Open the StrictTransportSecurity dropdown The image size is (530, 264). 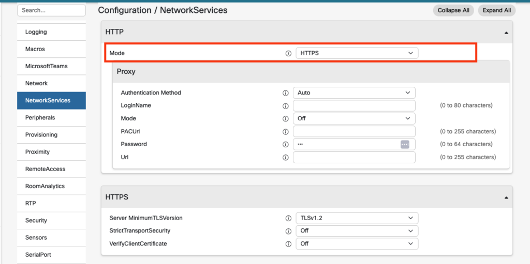point(357,231)
